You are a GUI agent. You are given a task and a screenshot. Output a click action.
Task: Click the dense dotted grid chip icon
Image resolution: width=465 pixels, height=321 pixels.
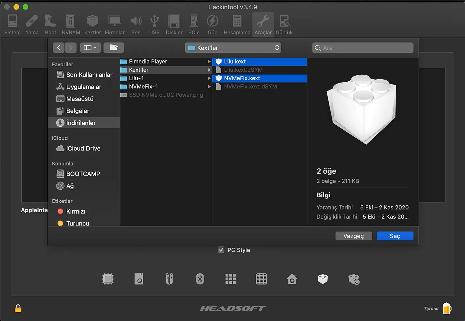(x=261, y=279)
